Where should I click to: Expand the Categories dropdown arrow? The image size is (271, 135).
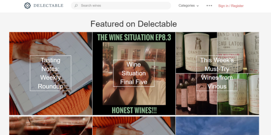197,6
